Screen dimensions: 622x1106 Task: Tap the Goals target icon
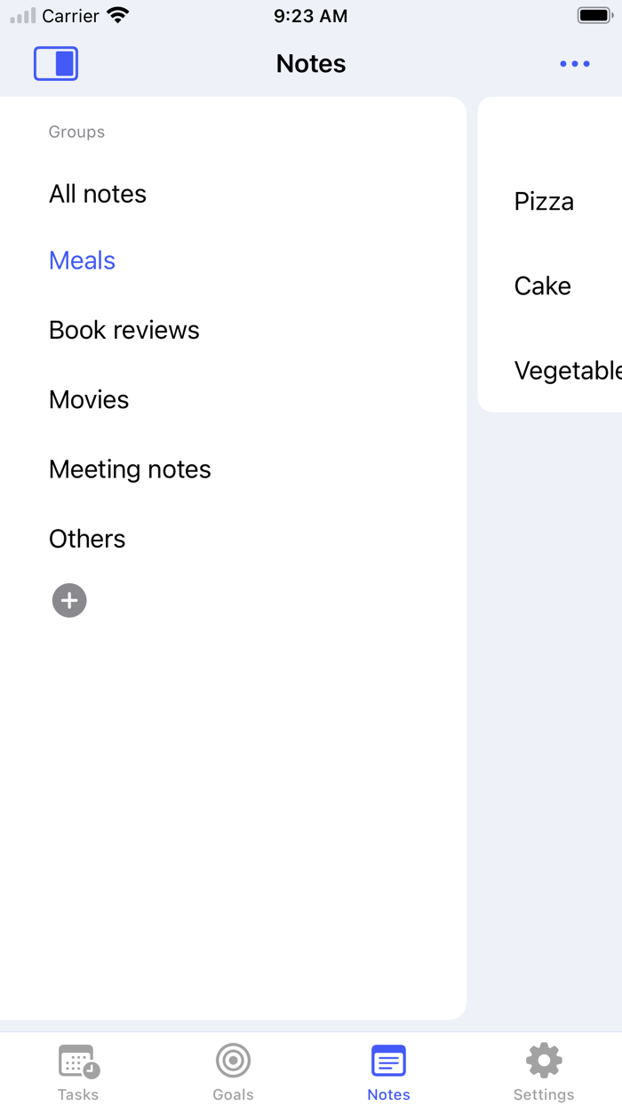point(233,1060)
